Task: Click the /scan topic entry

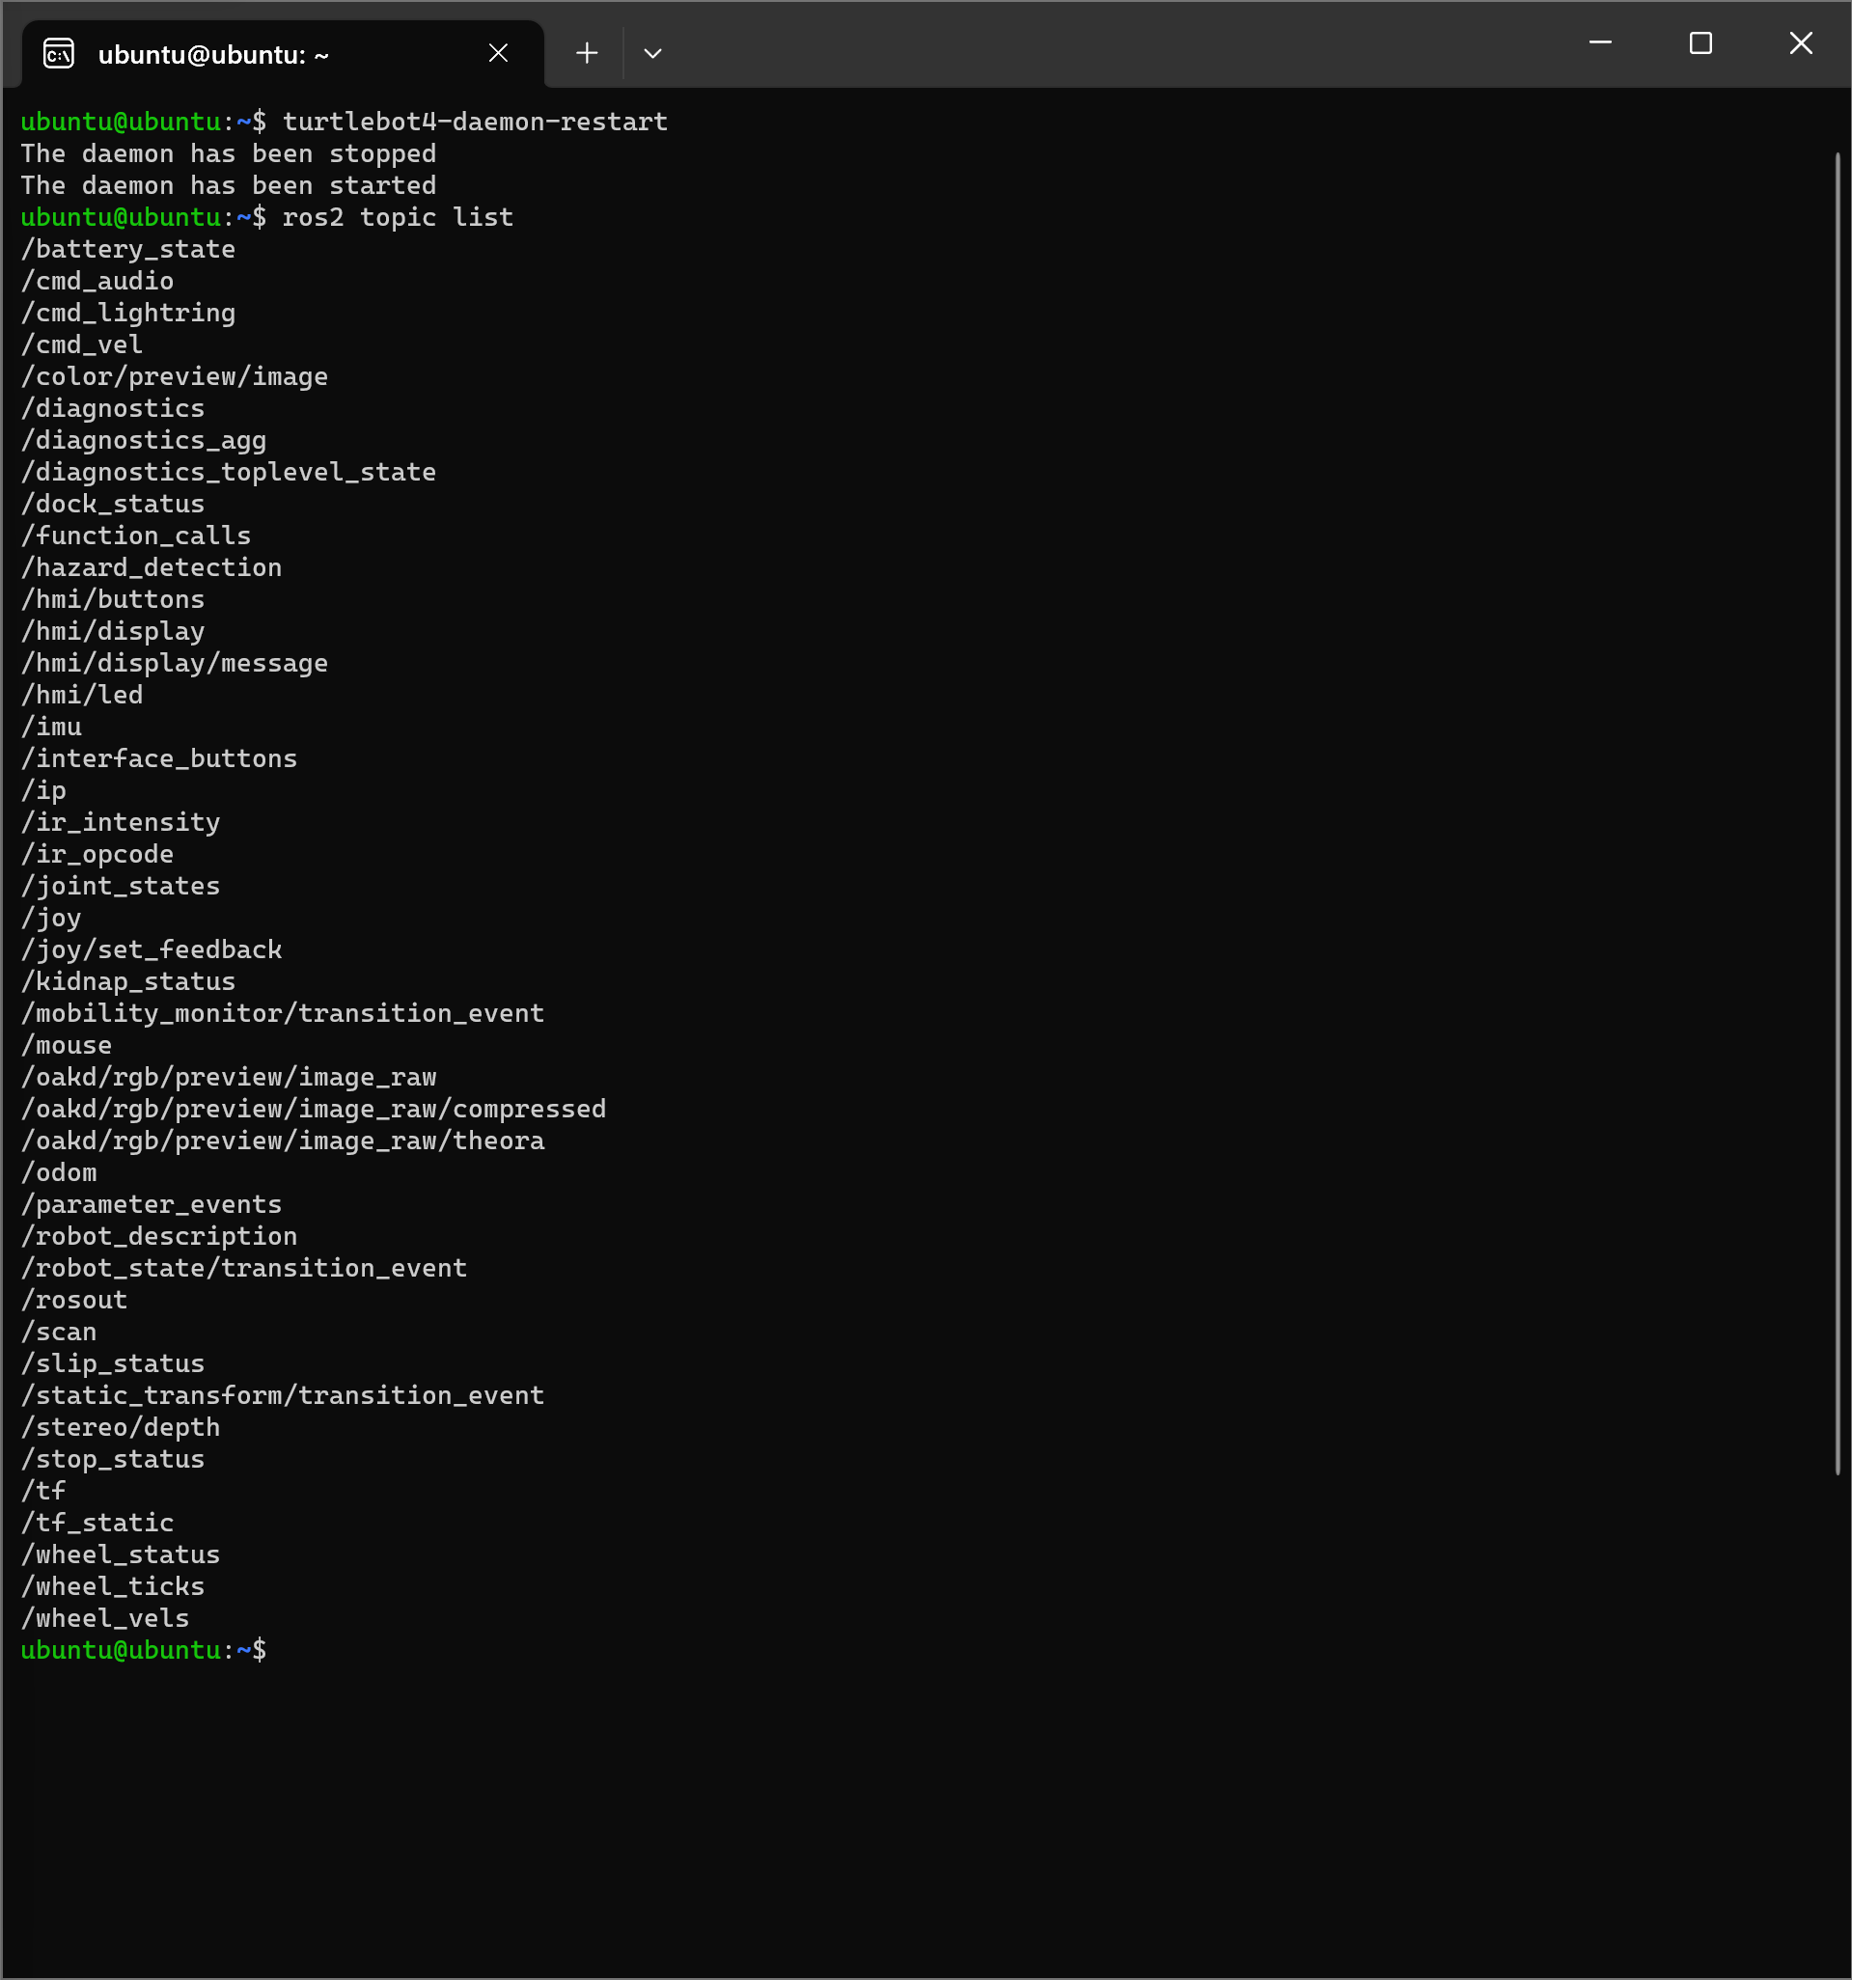Action: click(58, 1331)
